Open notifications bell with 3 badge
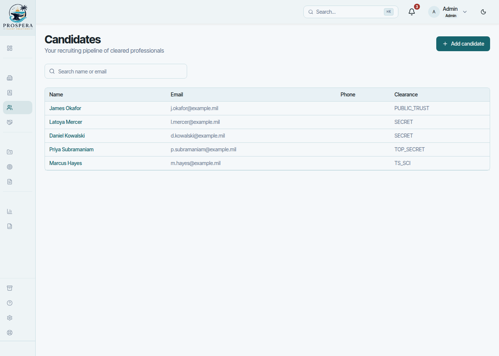The image size is (499, 356). [412, 12]
